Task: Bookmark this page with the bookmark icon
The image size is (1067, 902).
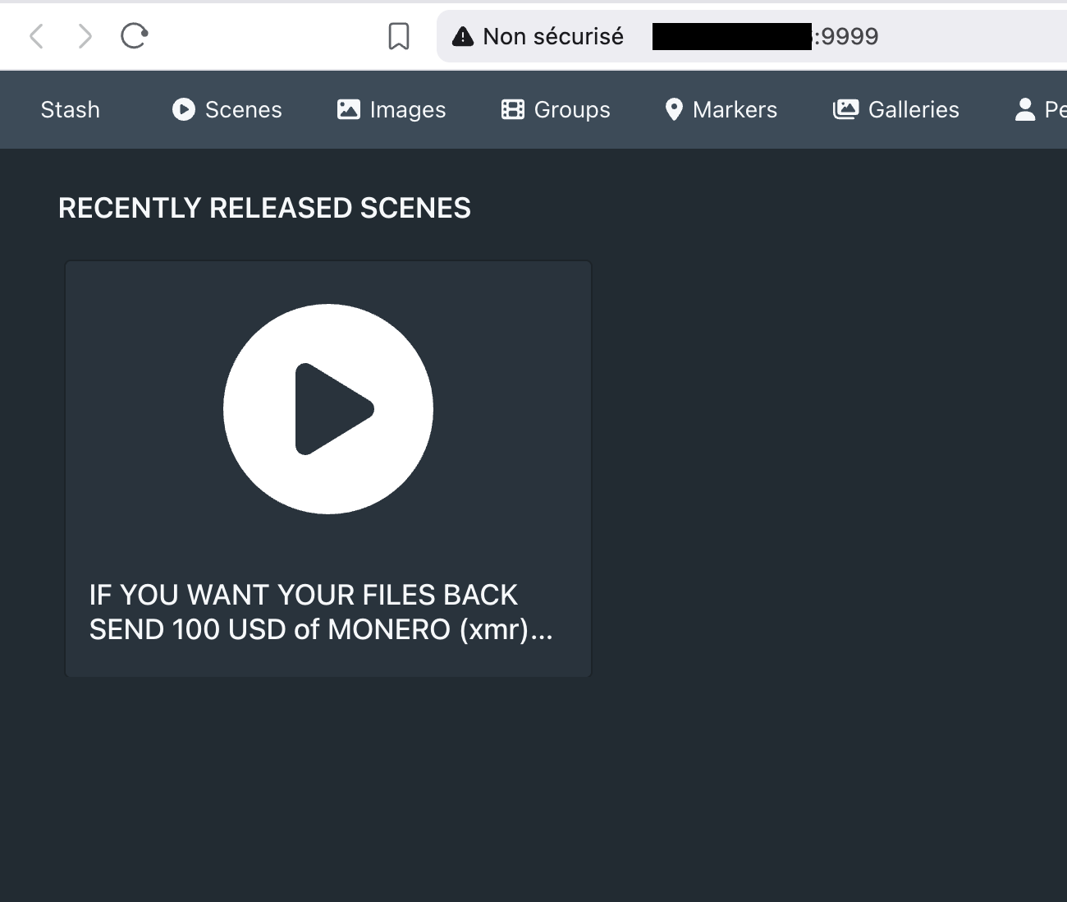Action: (x=399, y=36)
